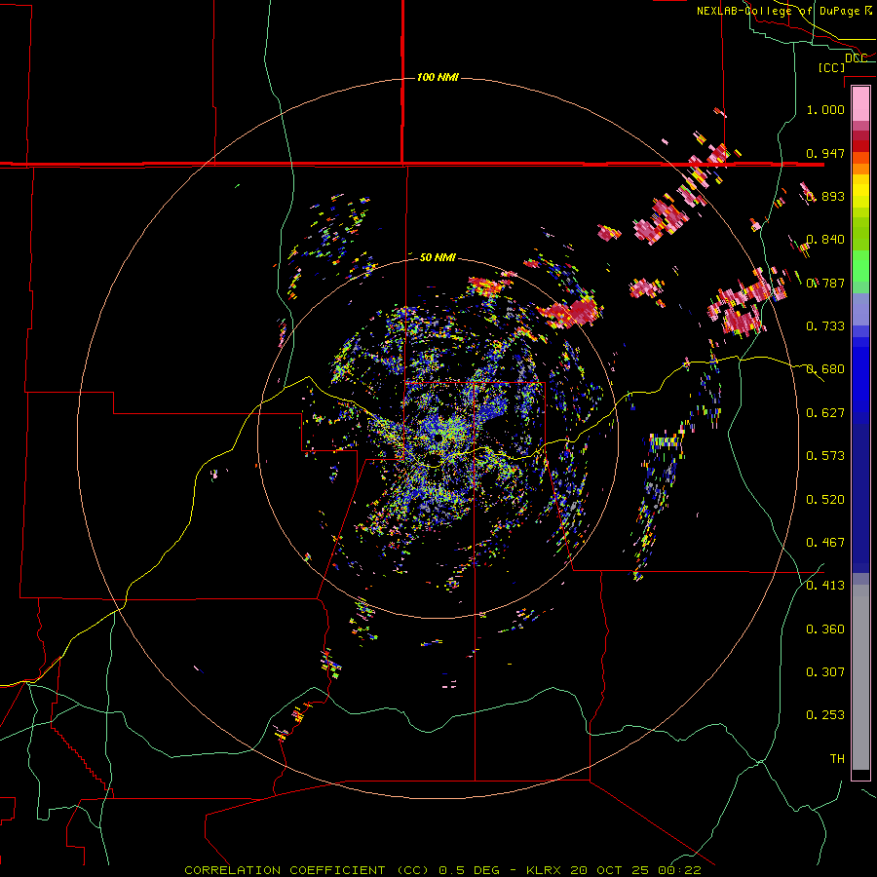Click the 0.253 scale label
The image size is (877, 877).
pyautogui.click(x=825, y=715)
